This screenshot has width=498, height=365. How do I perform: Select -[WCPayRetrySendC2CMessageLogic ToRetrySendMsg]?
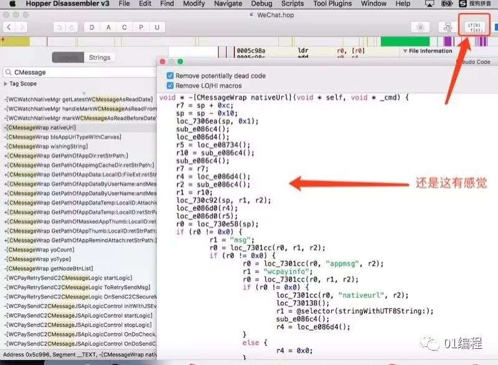click(x=77, y=287)
